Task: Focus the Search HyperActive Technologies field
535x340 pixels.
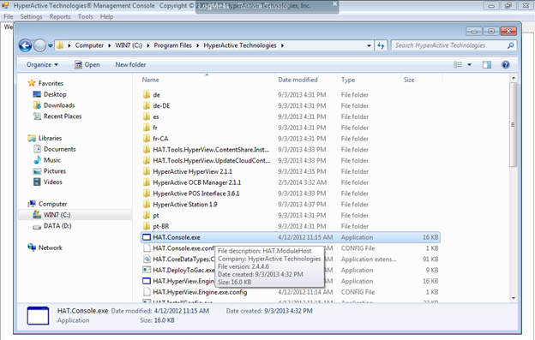Action: coord(454,45)
